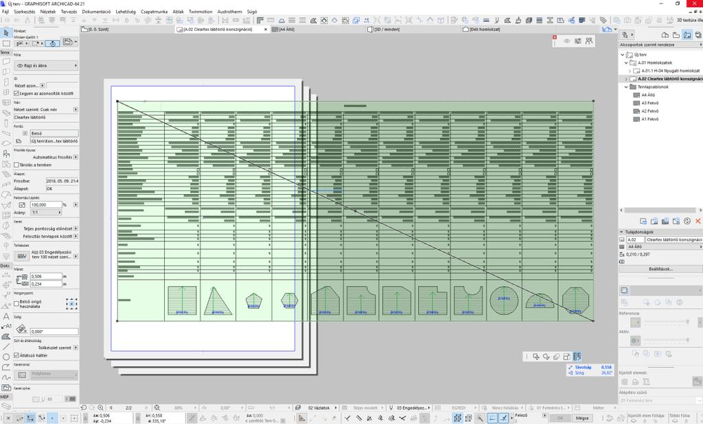Select the Label tool (A1 icon)
703x424 pixels.
(x=5, y=326)
